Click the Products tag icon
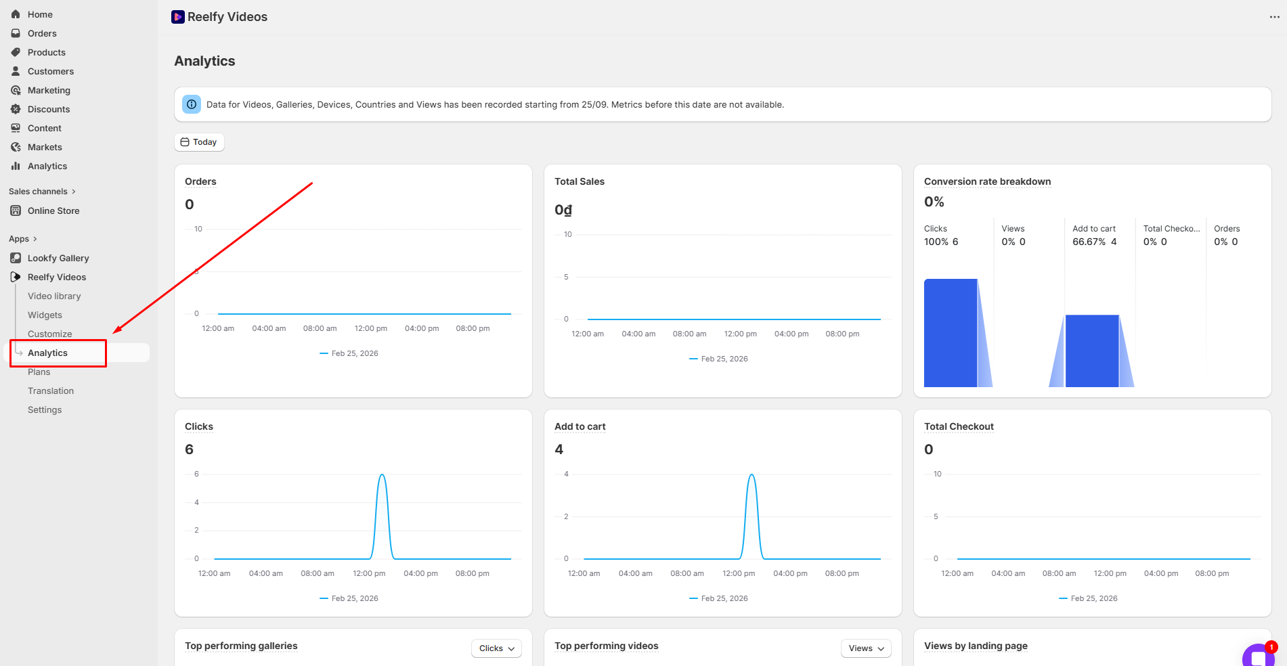This screenshot has height=666, width=1287. coord(16,52)
